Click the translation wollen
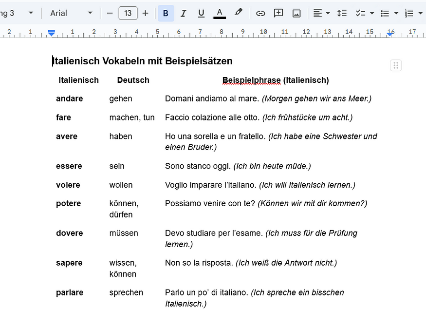Image resolution: width=426 pixels, height=311 pixels. [121, 185]
